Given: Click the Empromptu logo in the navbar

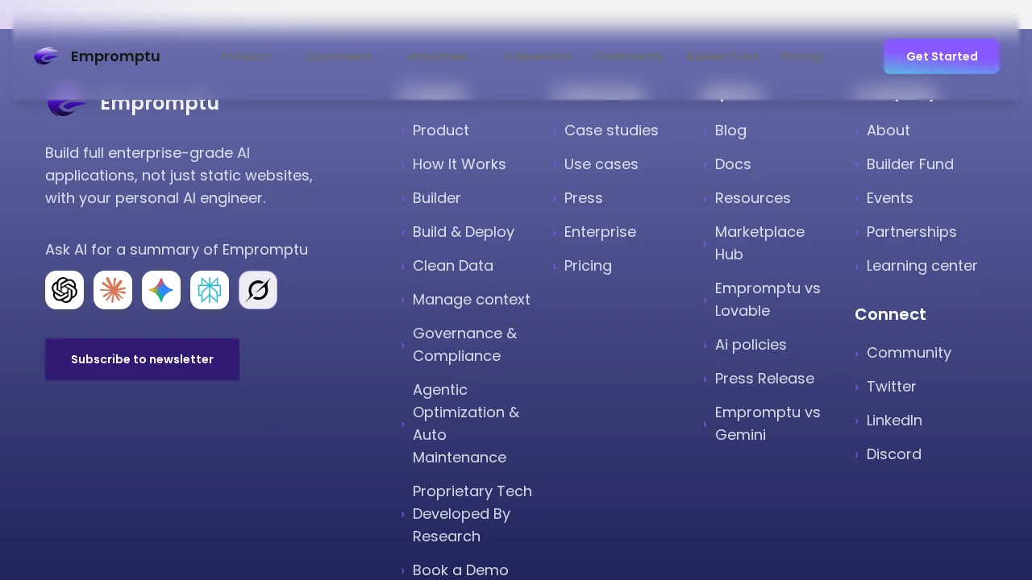Looking at the screenshot, I should pyautogui.click(x=97, y=56).
